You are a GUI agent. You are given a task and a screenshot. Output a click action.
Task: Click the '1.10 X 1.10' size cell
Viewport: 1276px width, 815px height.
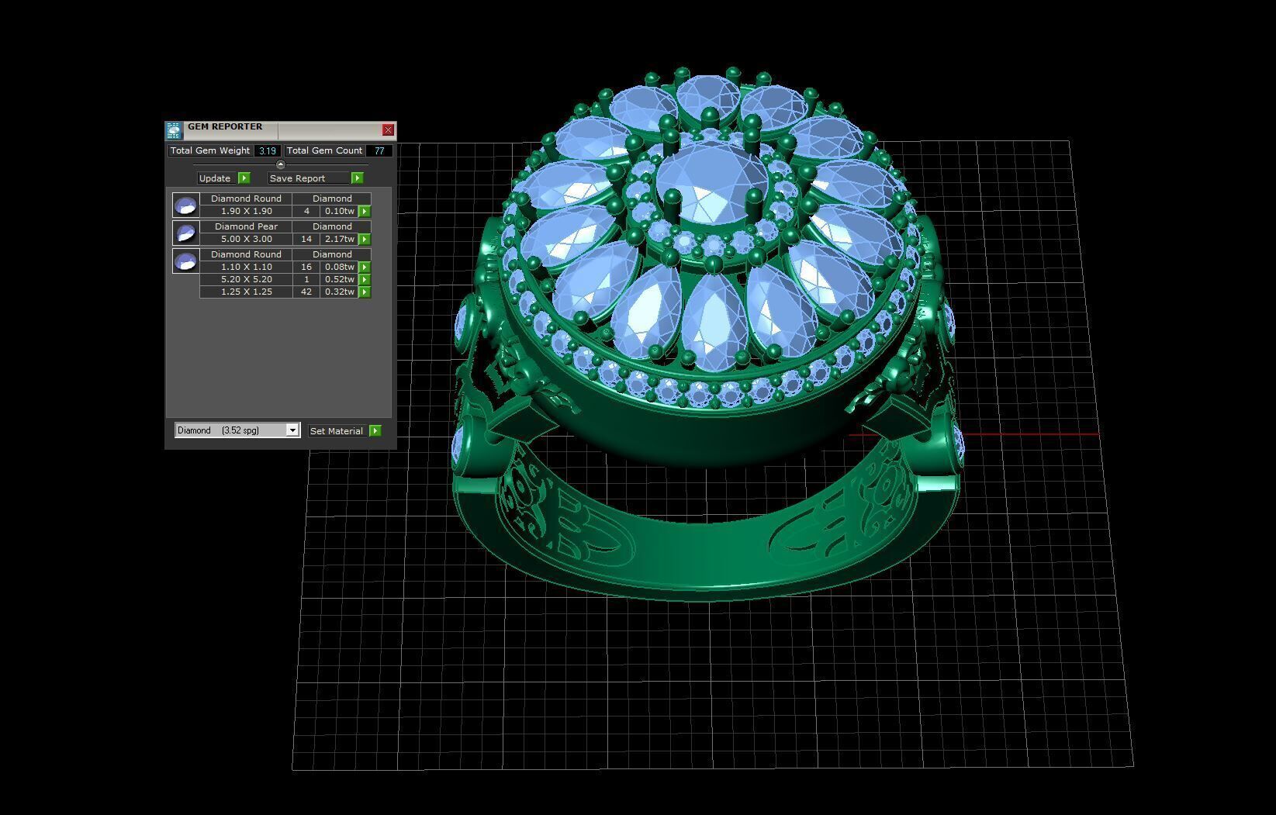pyautogui.click(x=247, y=267)
